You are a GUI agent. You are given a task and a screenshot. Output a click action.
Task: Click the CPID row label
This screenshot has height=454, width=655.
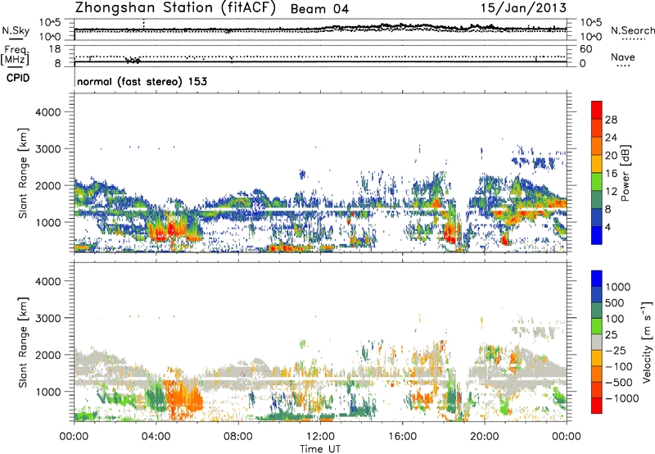[x=18, y=78]
